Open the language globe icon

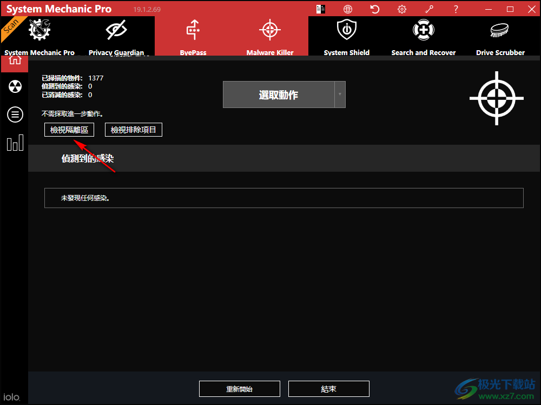point(348,9)
